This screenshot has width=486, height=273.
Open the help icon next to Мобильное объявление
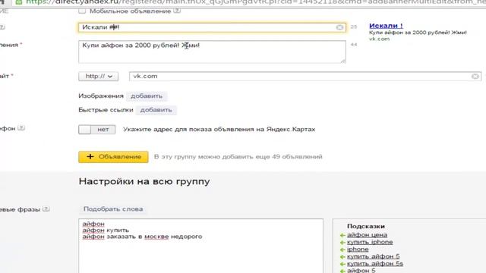point(177,11)
